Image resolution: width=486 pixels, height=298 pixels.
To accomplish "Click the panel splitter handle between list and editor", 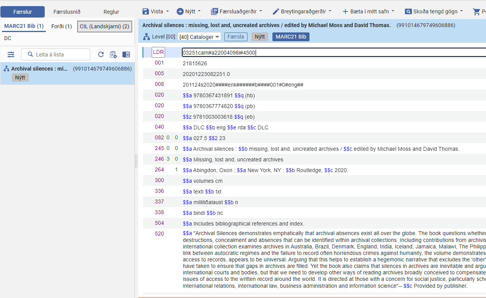I will click(x=136, y=161).
